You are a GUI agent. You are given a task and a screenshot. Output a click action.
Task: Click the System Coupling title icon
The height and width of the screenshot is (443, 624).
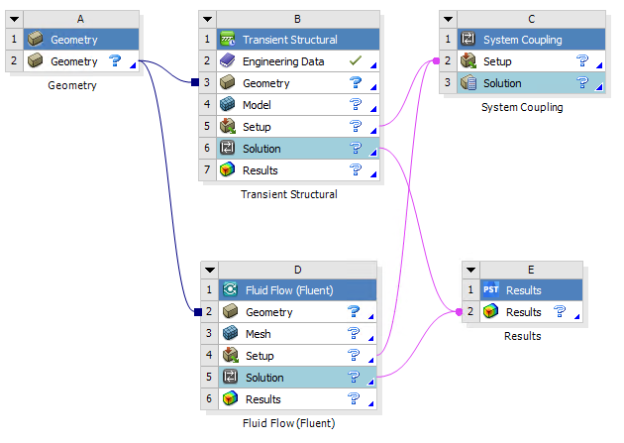pos(468,39)
